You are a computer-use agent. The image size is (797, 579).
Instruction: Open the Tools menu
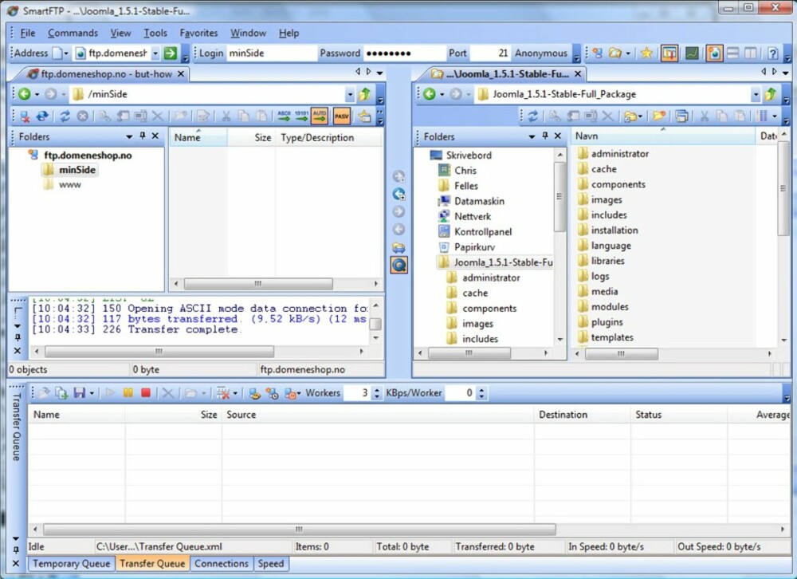(x=155, y=33)
